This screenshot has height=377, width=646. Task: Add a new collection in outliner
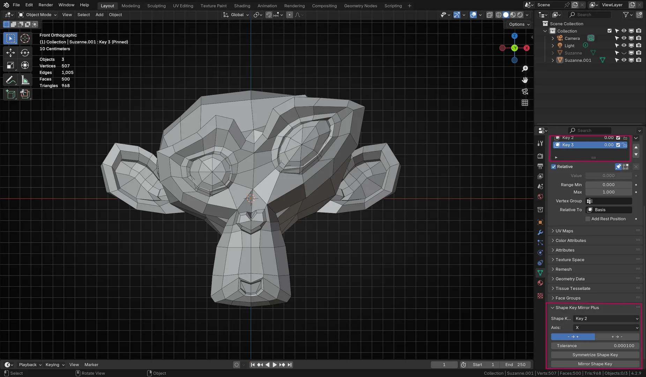[639, 15]
